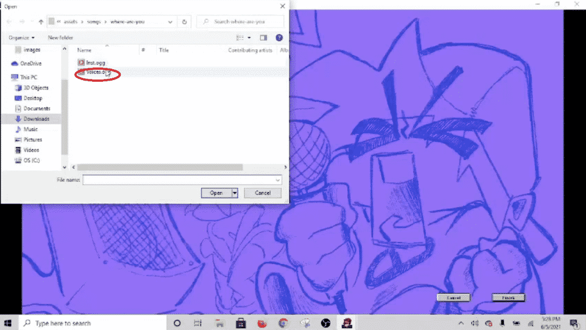Navigate up one folder level
Viewport: 586px width, 330px height.
[40, 22]
